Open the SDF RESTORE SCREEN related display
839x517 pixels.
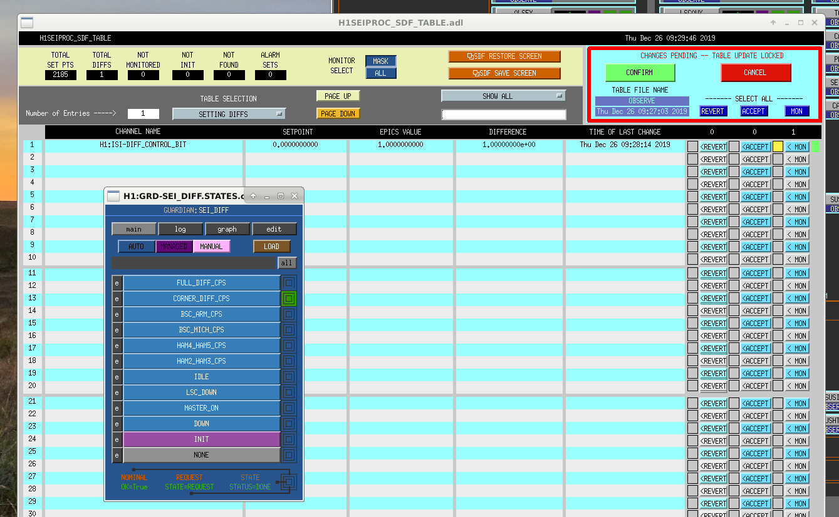[504, 56]
